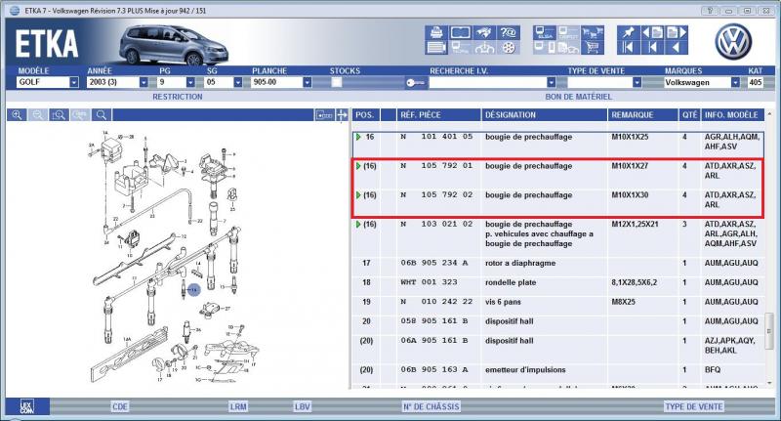781x421 pixels.
Task: Click the parts list scroll down arrow
Action: (x=769, y=384)
